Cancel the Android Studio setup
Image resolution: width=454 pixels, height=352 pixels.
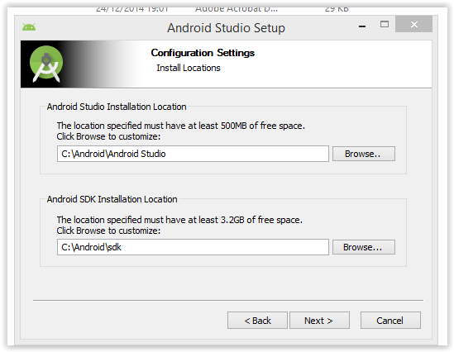(x=390, y=320)
